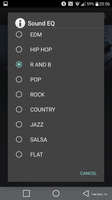The image size is (112, 200).
Task: Tap the battery indicator icon
Action: (97, 4)
